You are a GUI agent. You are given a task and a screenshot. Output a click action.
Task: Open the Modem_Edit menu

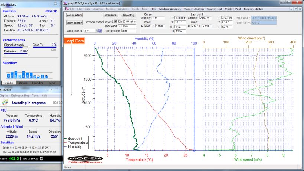click(214, 9)
